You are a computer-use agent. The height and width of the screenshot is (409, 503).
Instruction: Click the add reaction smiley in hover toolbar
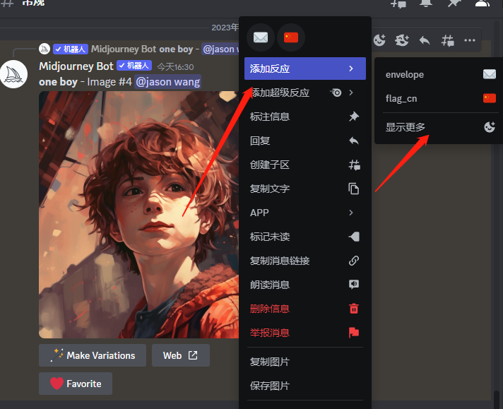pos(379,40)
